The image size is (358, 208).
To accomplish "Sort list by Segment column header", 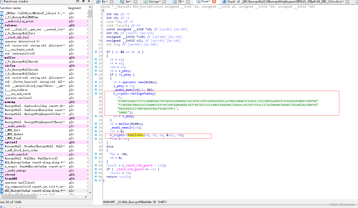I will pyautogui.click(x=77, y=8).
